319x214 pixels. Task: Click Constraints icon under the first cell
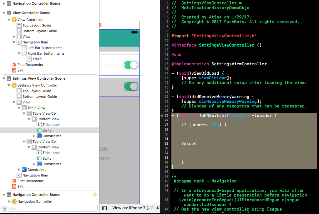pos(39,136)
